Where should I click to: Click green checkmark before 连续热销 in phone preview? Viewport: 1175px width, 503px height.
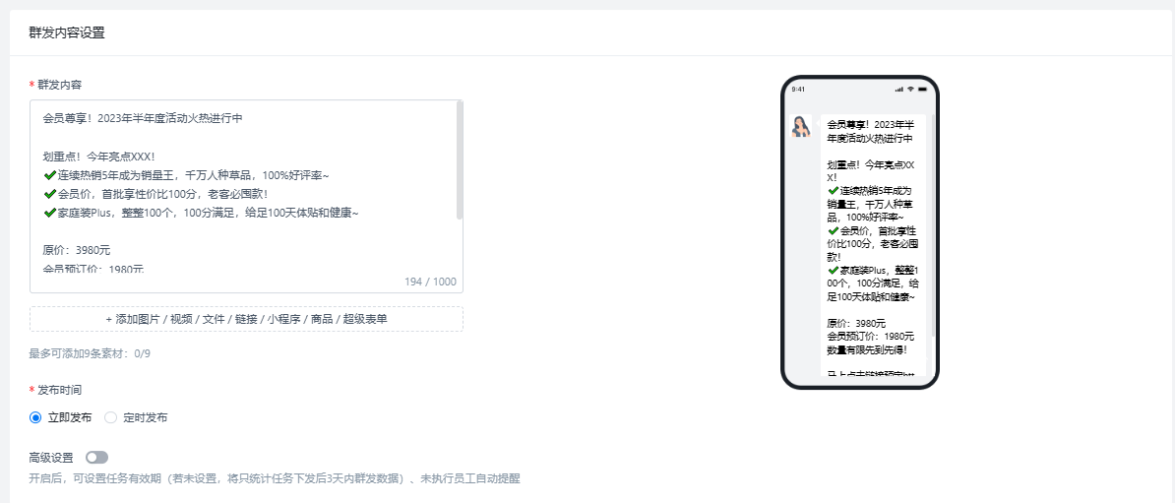[833, 191]
